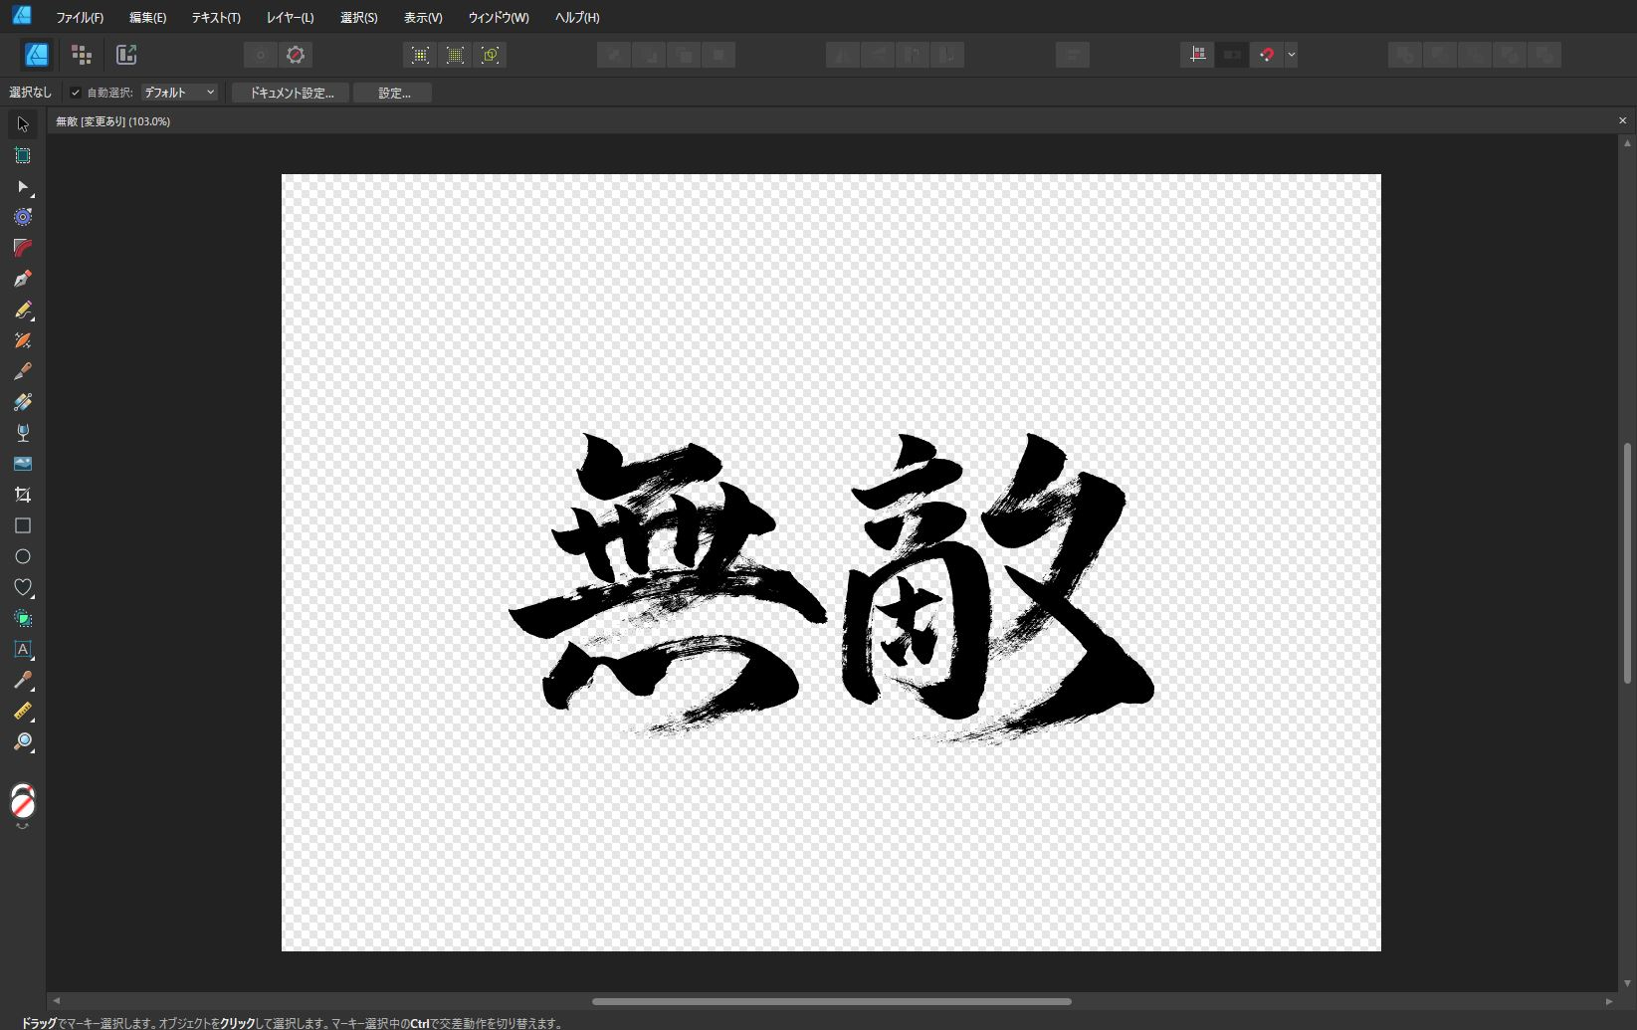Choose the Crop tool in the toolbar
1637x1030 pixels.
pyautogui.click(x=22, y=495)
